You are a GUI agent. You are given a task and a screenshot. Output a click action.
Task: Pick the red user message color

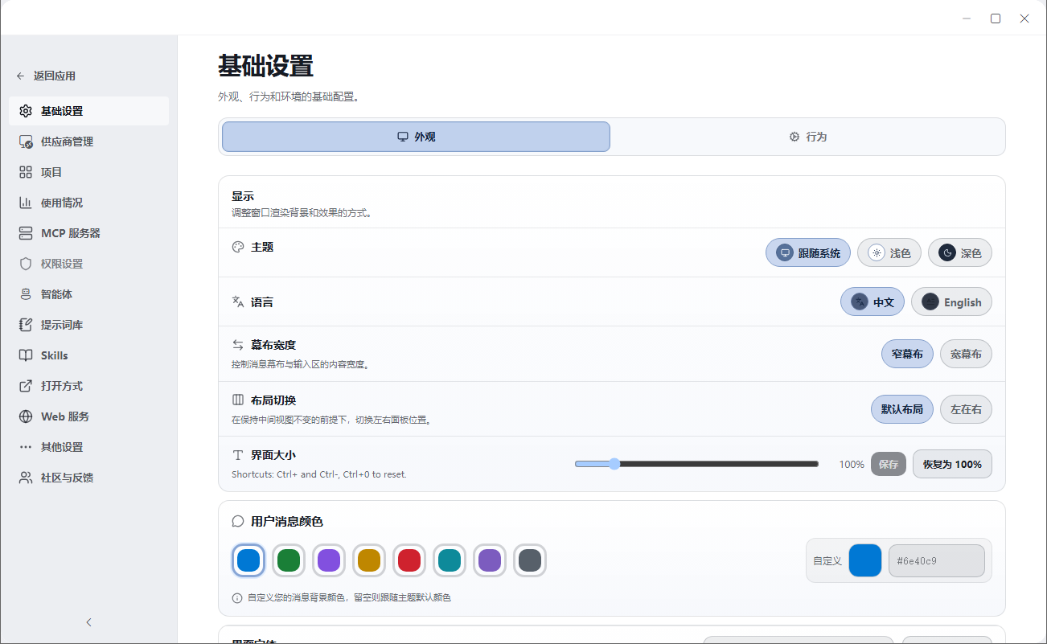pyautogui.click(x=409, y=560)
